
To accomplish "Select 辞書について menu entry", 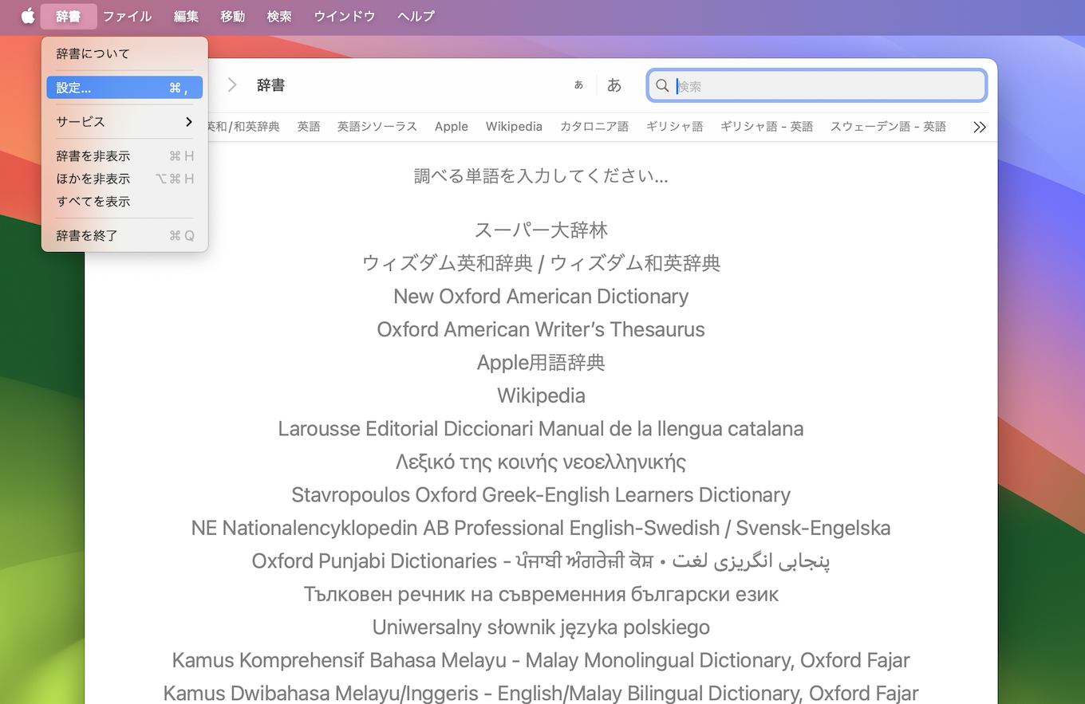I will 124,53.
